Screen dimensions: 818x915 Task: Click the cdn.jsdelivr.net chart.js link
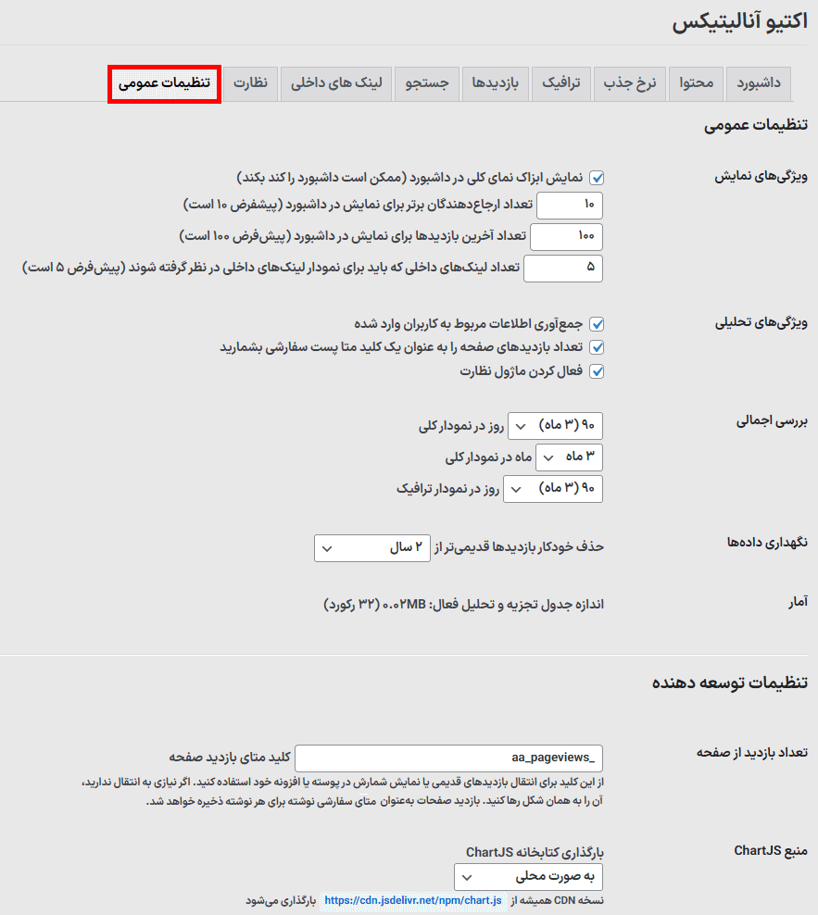pos(413,899)
